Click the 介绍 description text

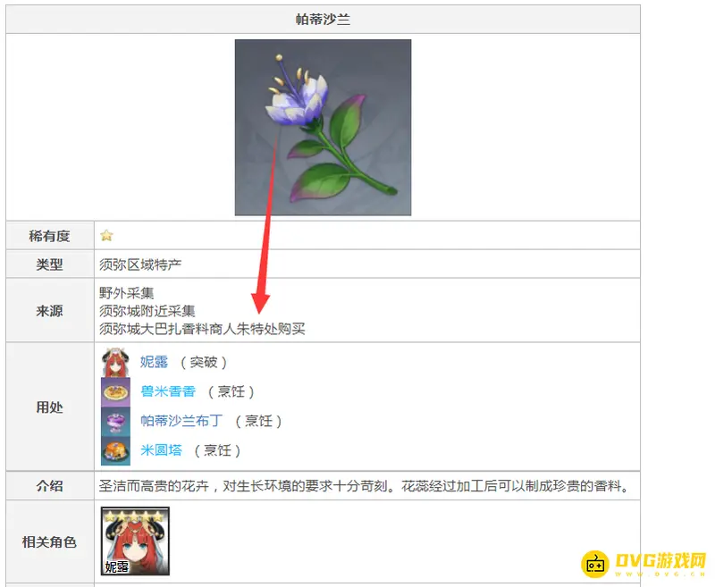coord(364,486)
